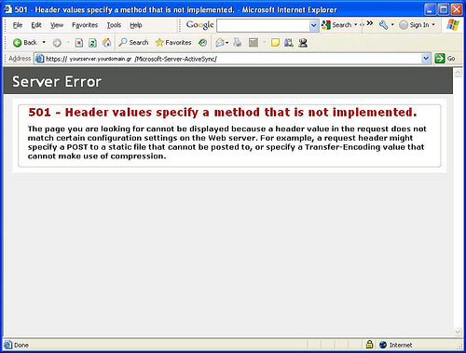Click the page icon in address bar
466x353 pixels.
[39, 59]
